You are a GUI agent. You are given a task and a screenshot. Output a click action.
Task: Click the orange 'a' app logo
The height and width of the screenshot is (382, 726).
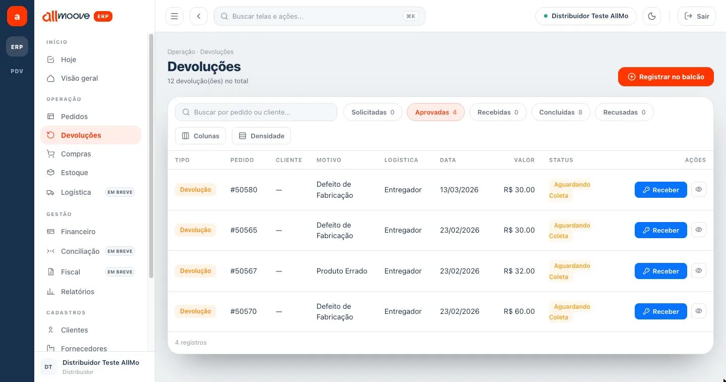tap(17, 17)
